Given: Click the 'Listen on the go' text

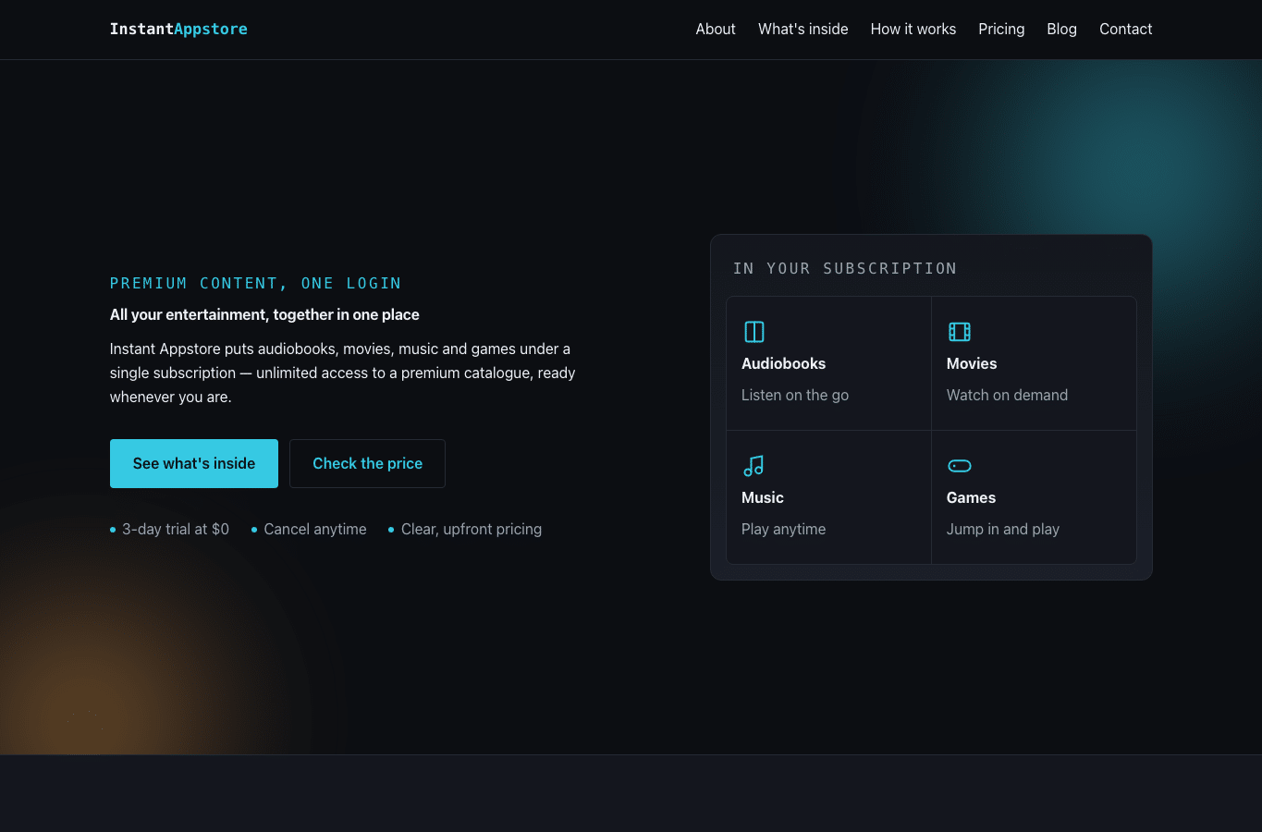Looking at the screenshot, I should point(795,395).
